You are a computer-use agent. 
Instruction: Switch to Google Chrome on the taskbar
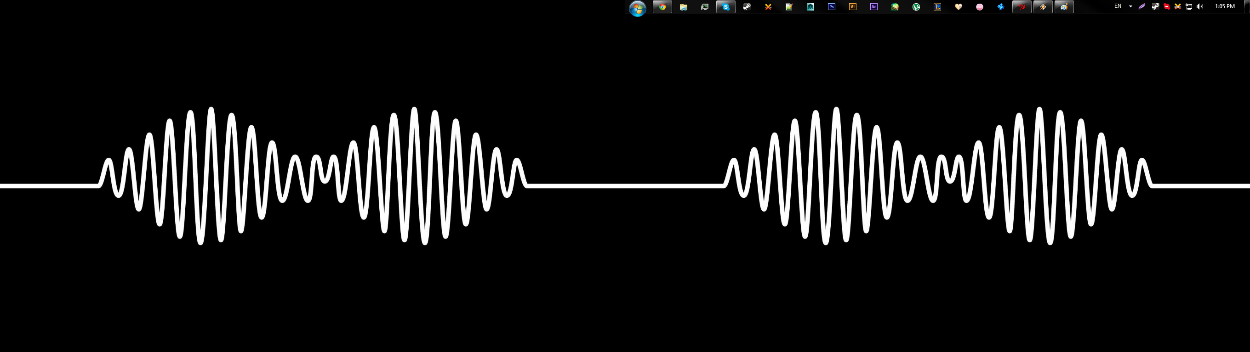(662, 7)
